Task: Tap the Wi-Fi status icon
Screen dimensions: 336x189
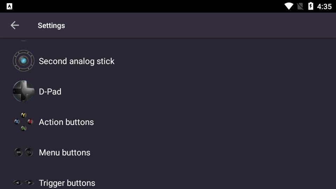Action: (289, 6)
